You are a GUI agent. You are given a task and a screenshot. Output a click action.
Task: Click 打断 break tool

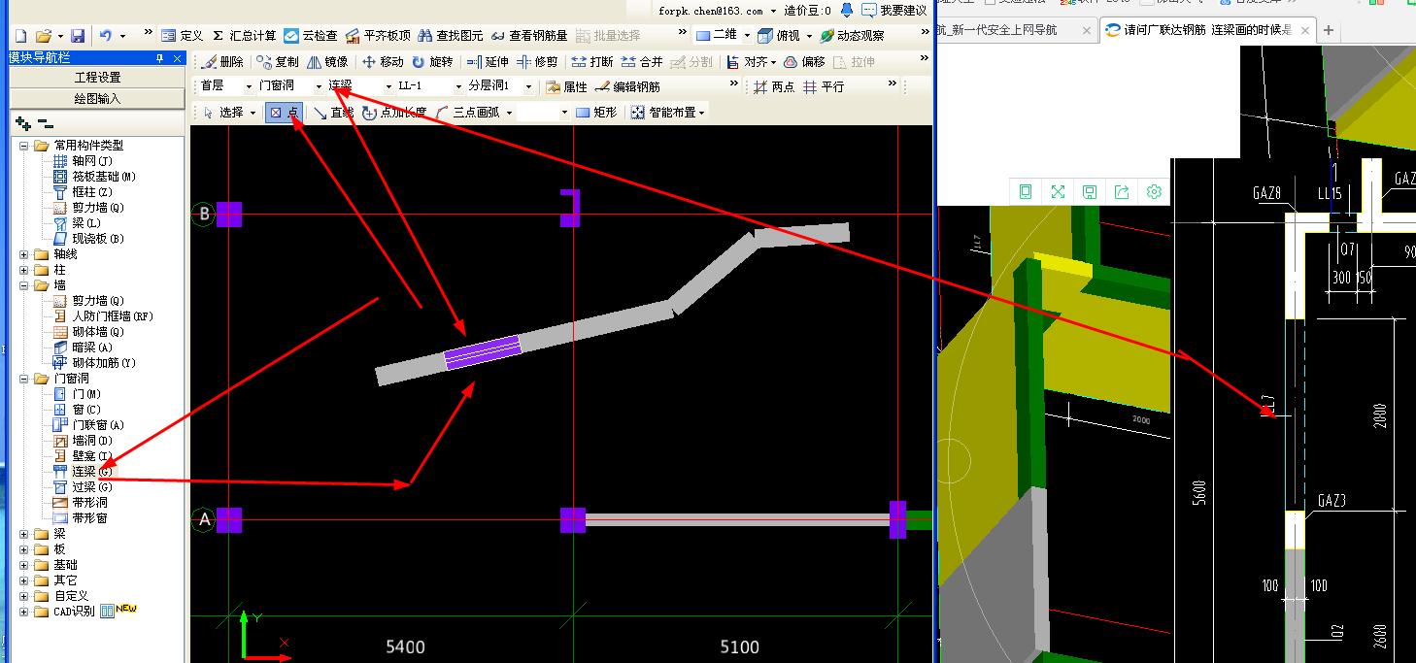(592, 61)
